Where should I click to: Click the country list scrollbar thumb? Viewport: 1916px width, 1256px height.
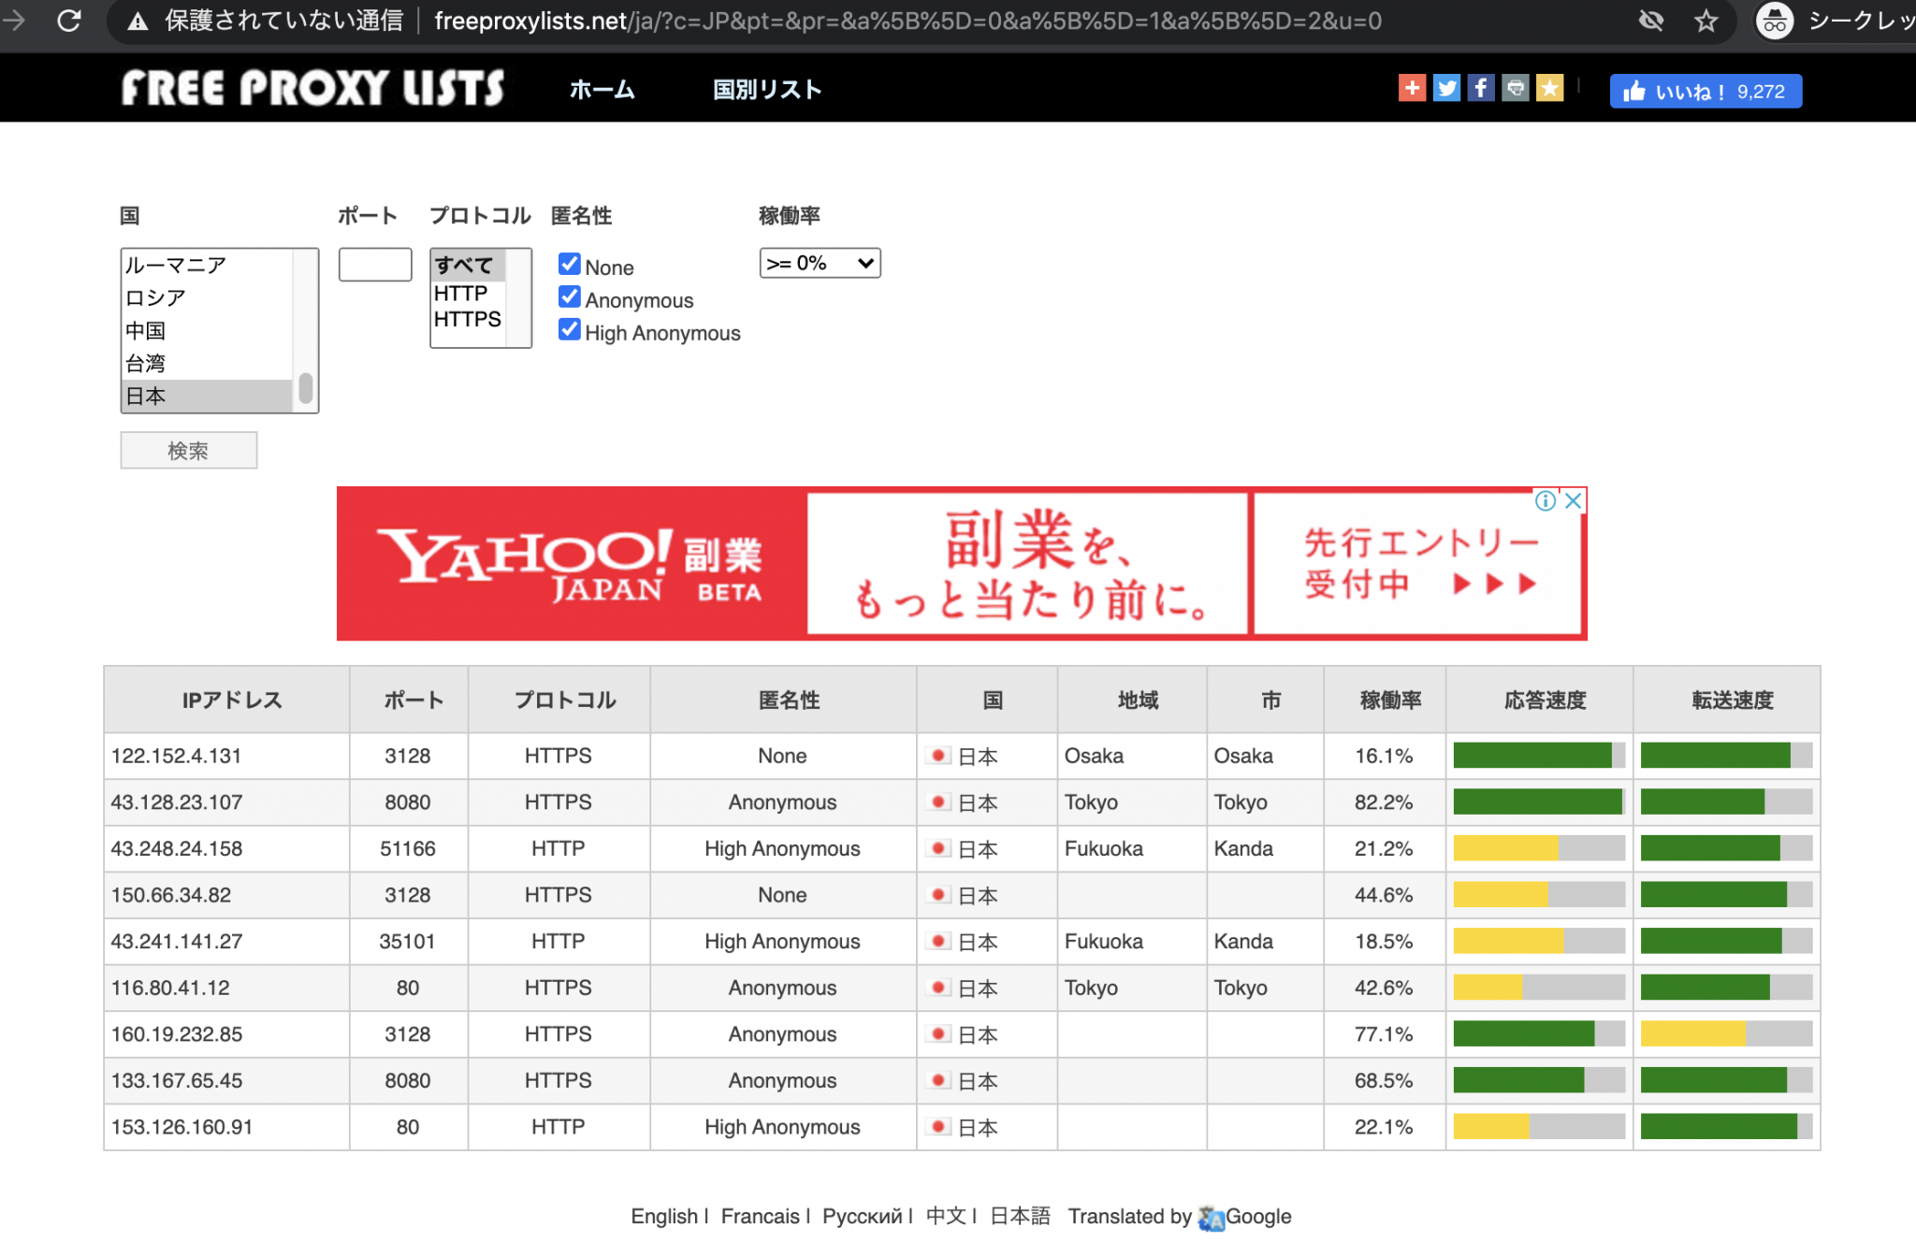tap(305, 388)
